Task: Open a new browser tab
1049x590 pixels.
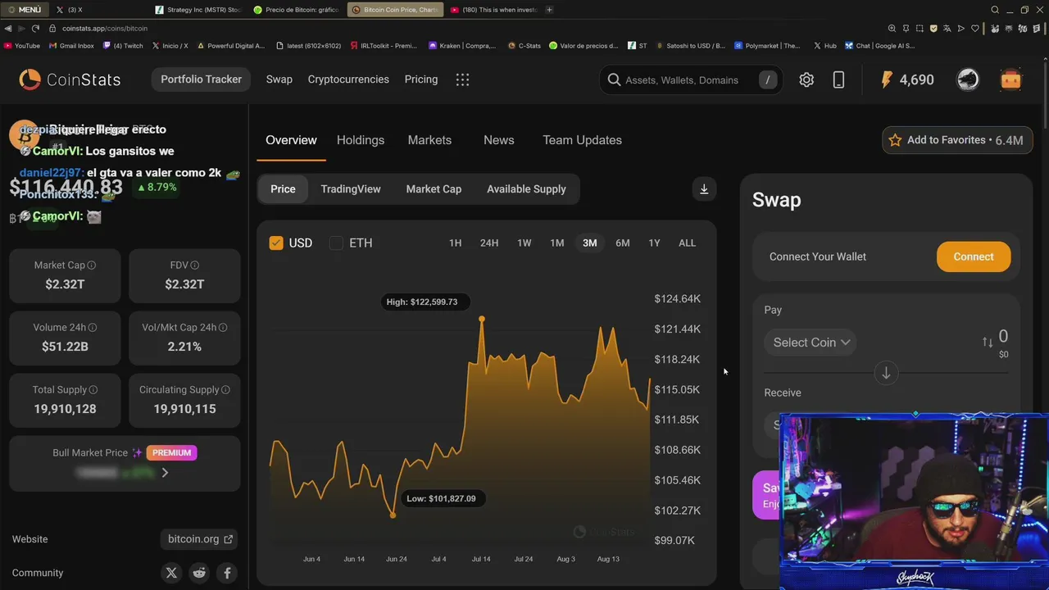Action: [x=549, y=10]
